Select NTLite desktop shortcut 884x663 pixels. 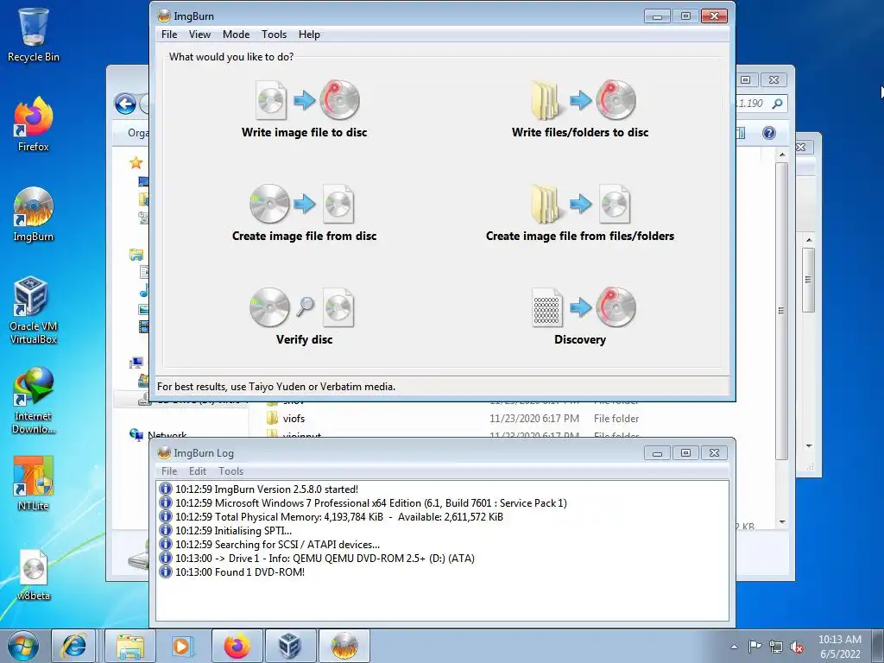point(34,483)
